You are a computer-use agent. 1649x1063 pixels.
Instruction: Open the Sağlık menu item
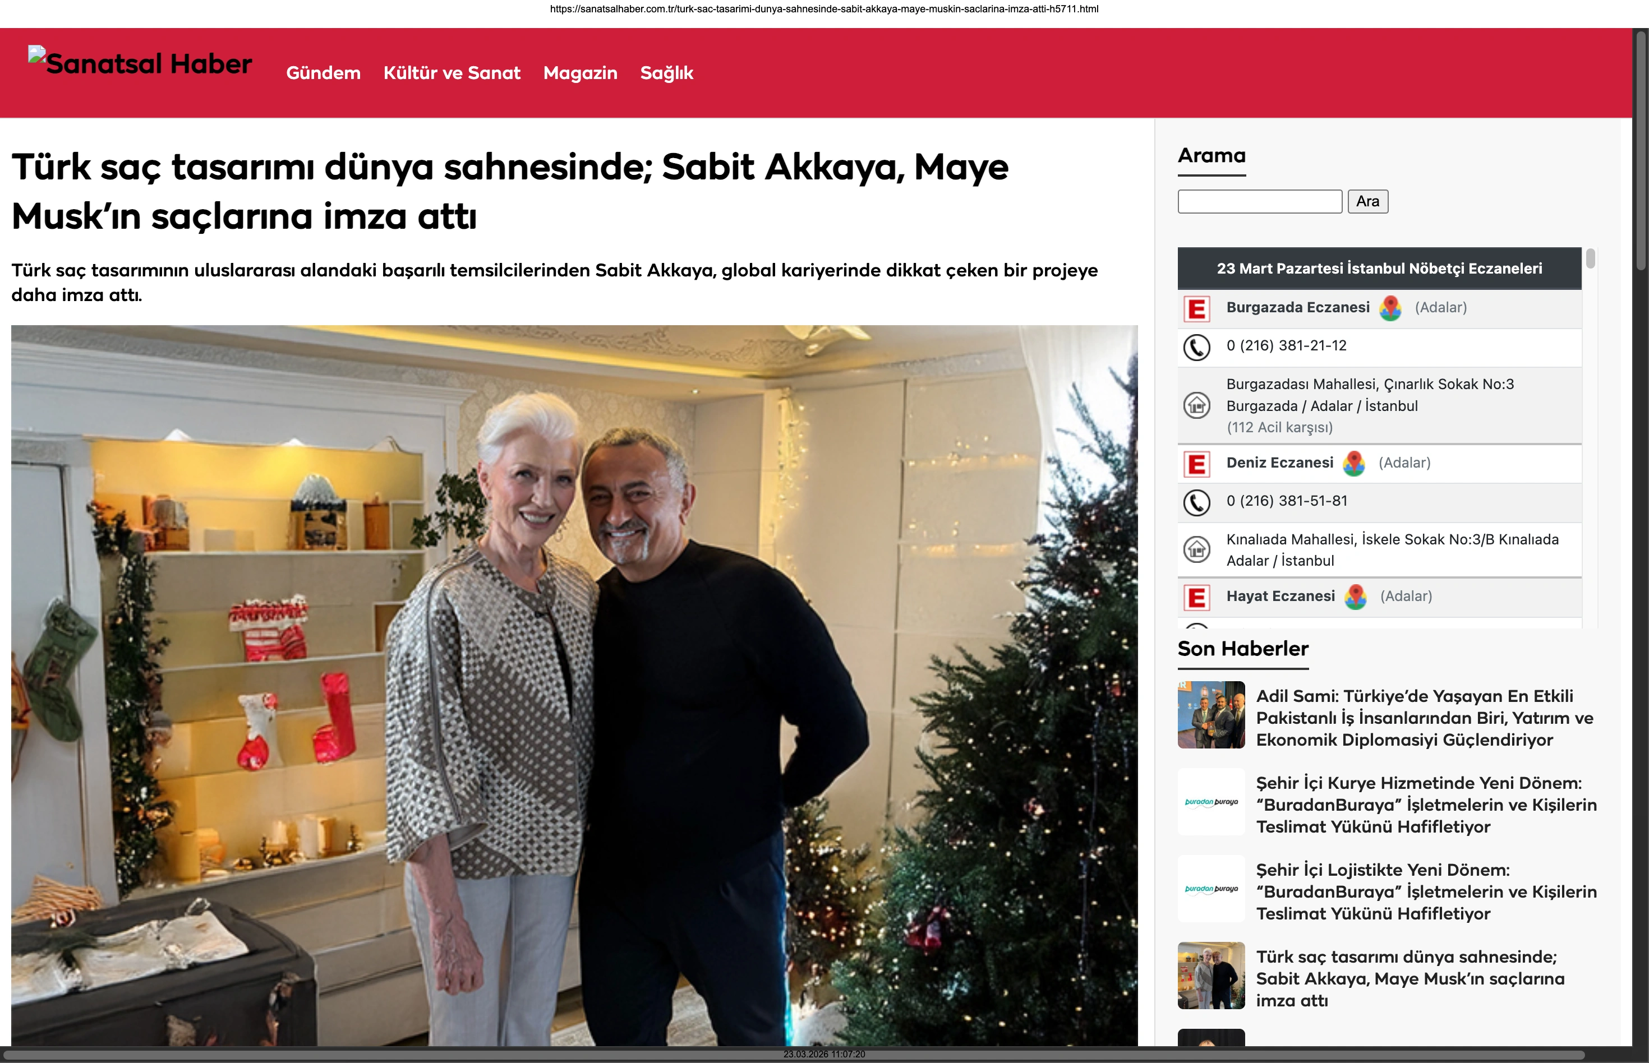tap(666, 73)
